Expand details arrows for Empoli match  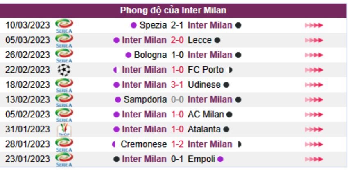(314, 159)
